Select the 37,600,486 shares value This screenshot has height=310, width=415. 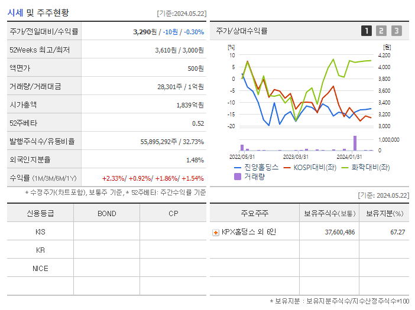tap(340, 232)
